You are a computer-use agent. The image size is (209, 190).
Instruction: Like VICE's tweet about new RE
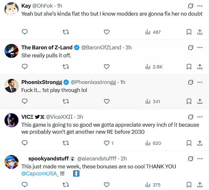click(x=107, y=143)
